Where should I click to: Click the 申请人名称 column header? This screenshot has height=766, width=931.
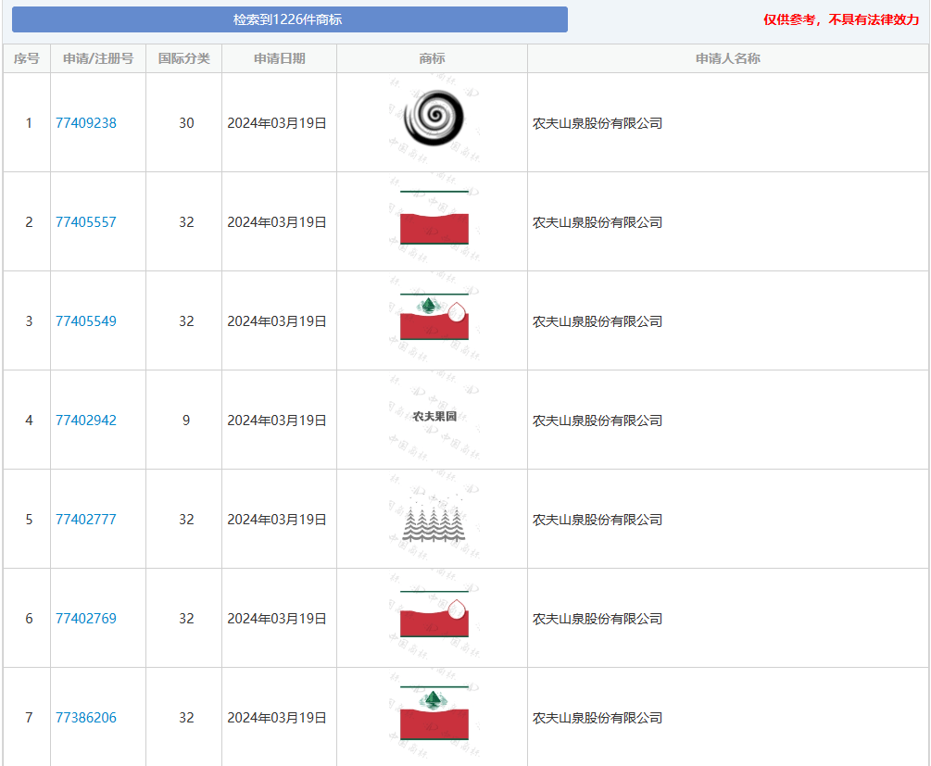tap(727, 58)
